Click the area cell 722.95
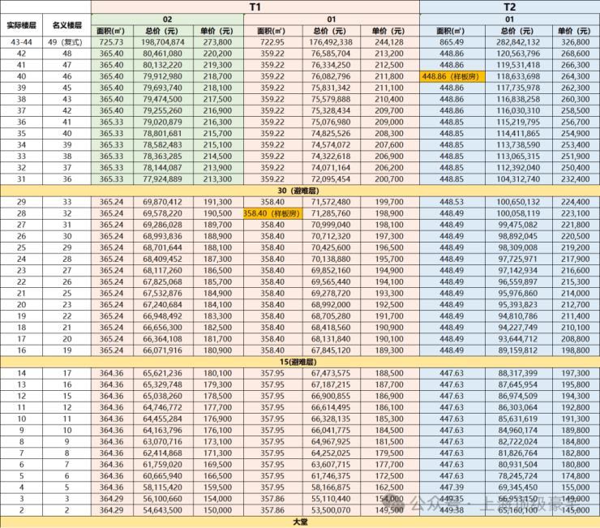The width and height of the screenshot is (600, 528). 272,41
